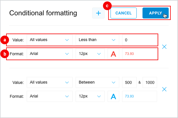178x118 pixels.
Task: Open the red font color picker
Action: [113, 54]
